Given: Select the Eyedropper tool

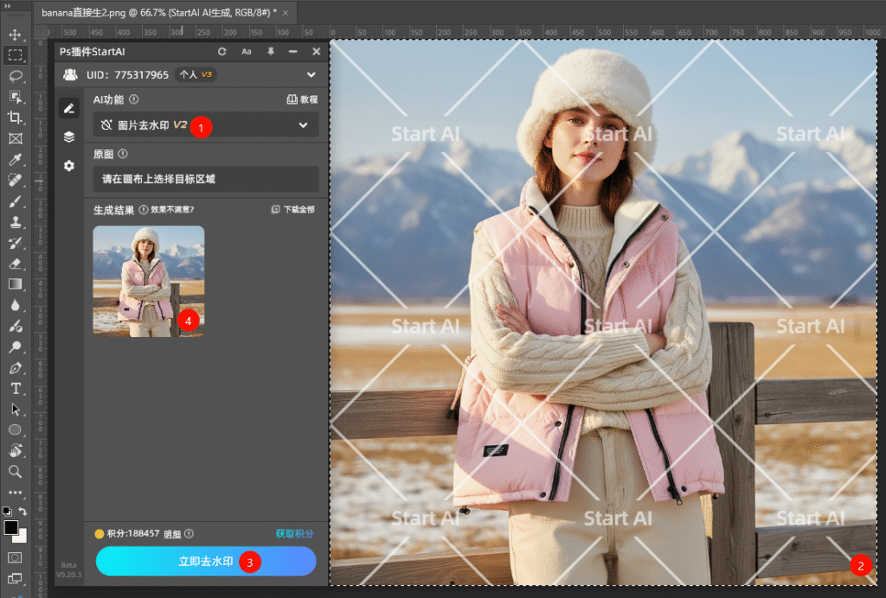Looking at the screenshot, I should click(15, 160).
